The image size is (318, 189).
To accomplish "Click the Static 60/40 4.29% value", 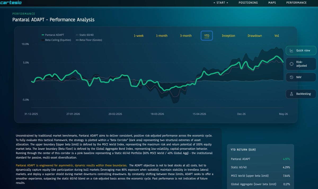I will [x=286, y=167].
